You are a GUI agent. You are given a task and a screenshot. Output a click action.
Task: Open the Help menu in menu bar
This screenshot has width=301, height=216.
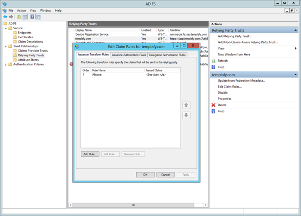pyautogui.click(x=58, y=10)
